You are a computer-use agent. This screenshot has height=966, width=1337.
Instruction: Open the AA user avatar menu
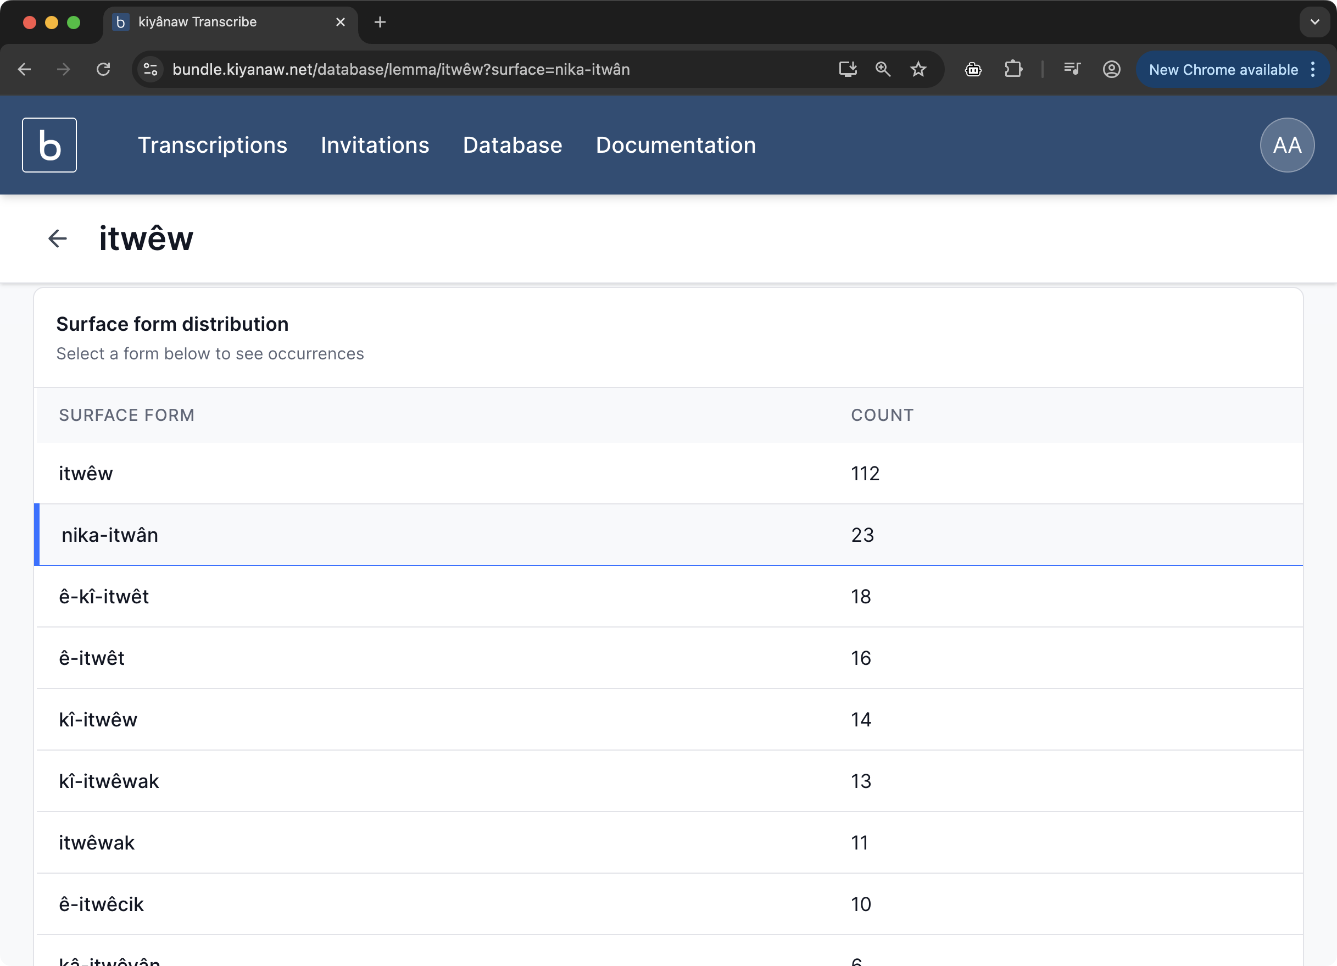tap(1287, 145)
